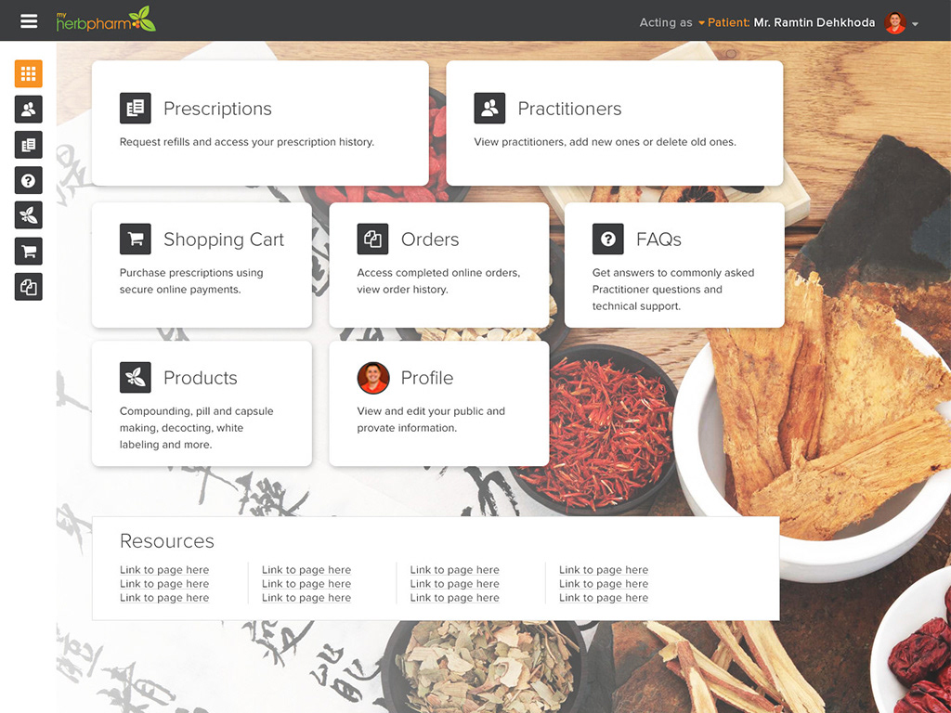Open the Practitioners card

[615, 123]
